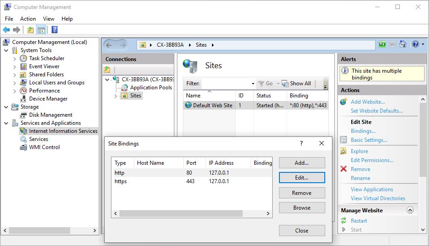
Task: Select the Event Viewer icon
Action: pos(23,66)
